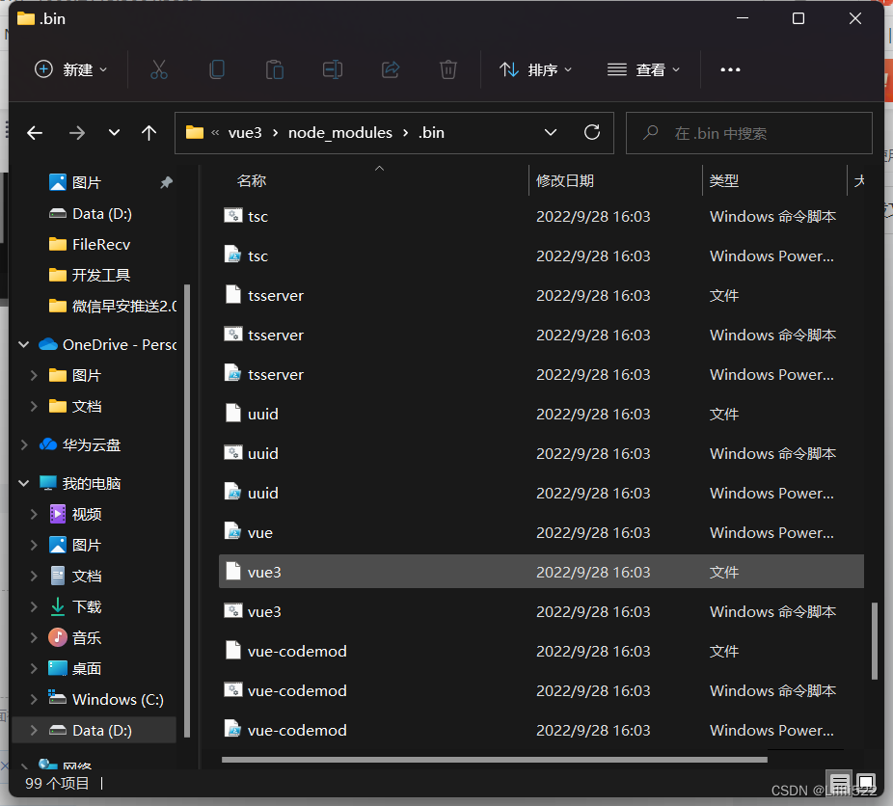Viewport: 893px width, 806px height.
Task: Select the Cut icon in the toolbar
Action: point(159,68)
